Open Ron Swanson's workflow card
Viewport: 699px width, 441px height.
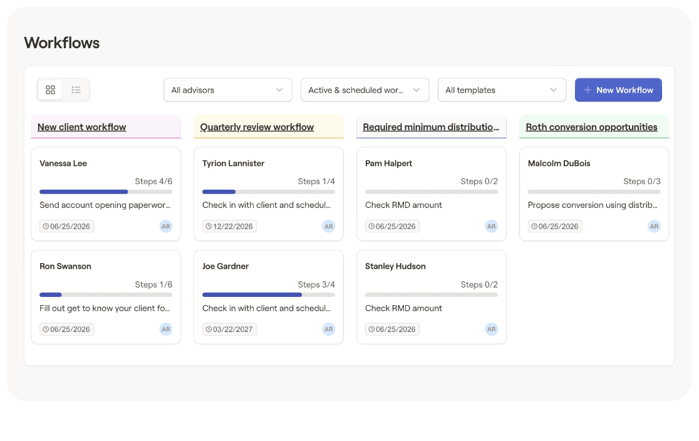point(106,297)
